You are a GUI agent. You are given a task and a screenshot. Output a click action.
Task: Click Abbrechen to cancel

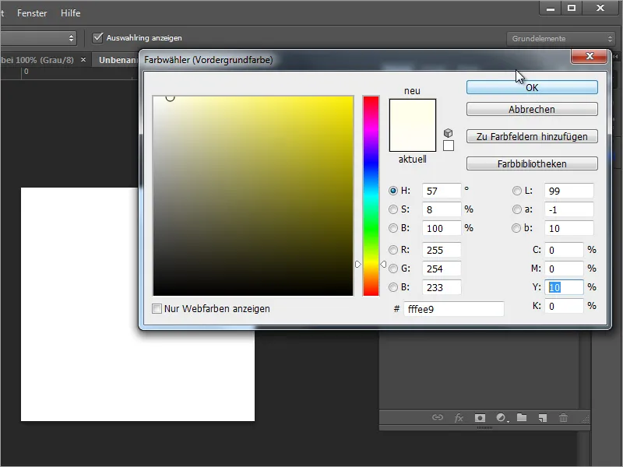532,109
